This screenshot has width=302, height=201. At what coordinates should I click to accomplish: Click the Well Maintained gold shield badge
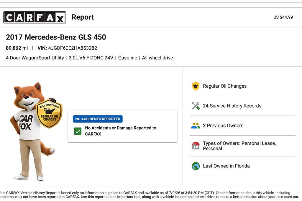tap(50, 113)
